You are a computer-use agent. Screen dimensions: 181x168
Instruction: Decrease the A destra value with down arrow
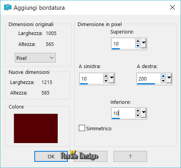pyautogui.click(x=163, y=81)
